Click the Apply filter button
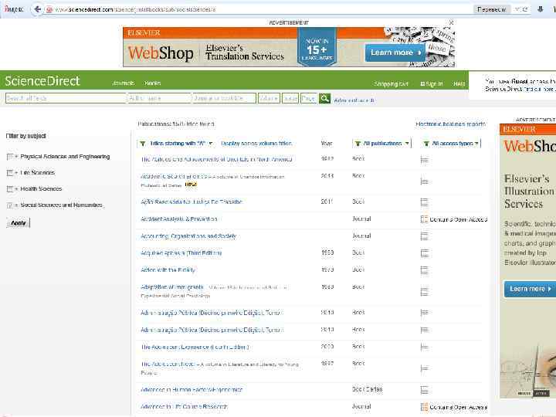The width and height of the screenshot is (556, 417). tap(19, 223)
